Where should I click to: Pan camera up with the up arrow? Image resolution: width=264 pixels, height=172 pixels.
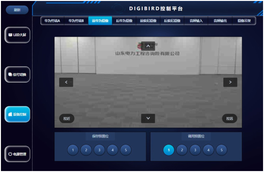(148, 46)
